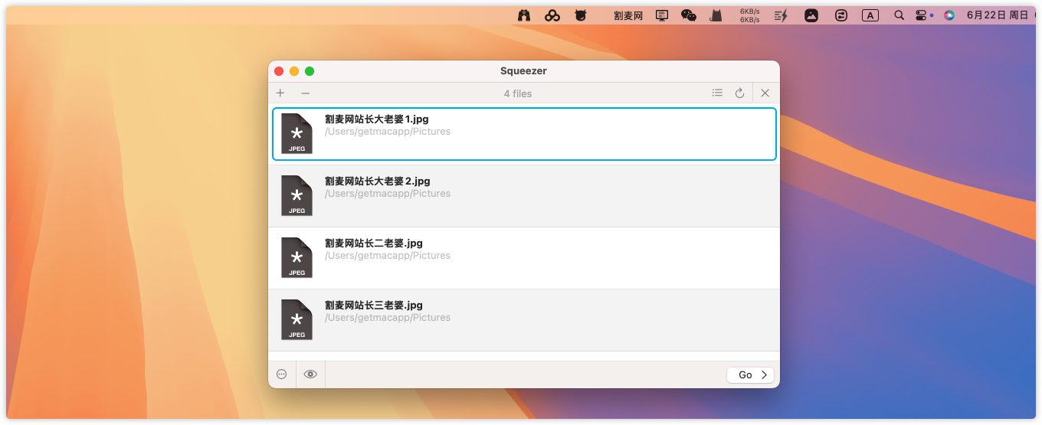The height and width of the screenshot is (425, 1042).
Task: Click the JPEG icon of 割麦网站长二老婆.jpg
Action: pos(297,257)
